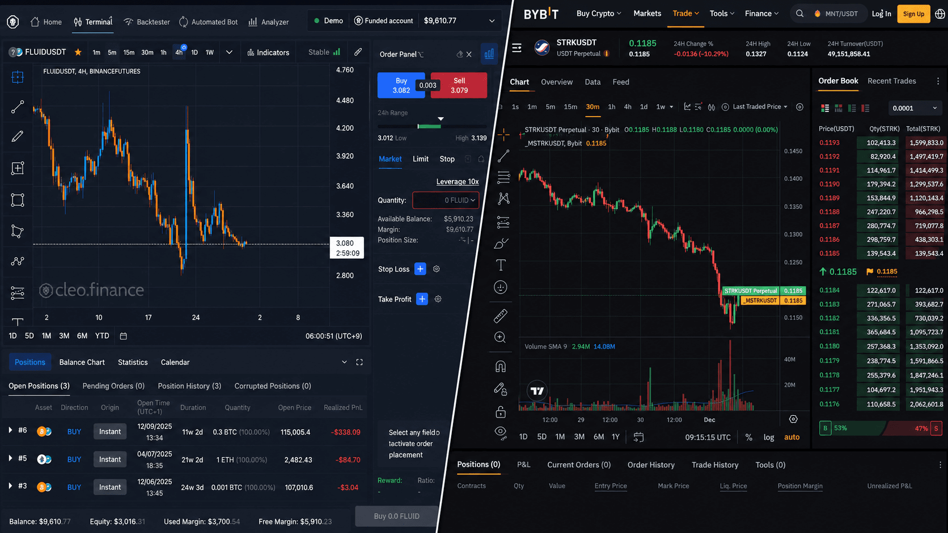Open Bybit language globe icon
948x533 pixels.
point(940,14)
